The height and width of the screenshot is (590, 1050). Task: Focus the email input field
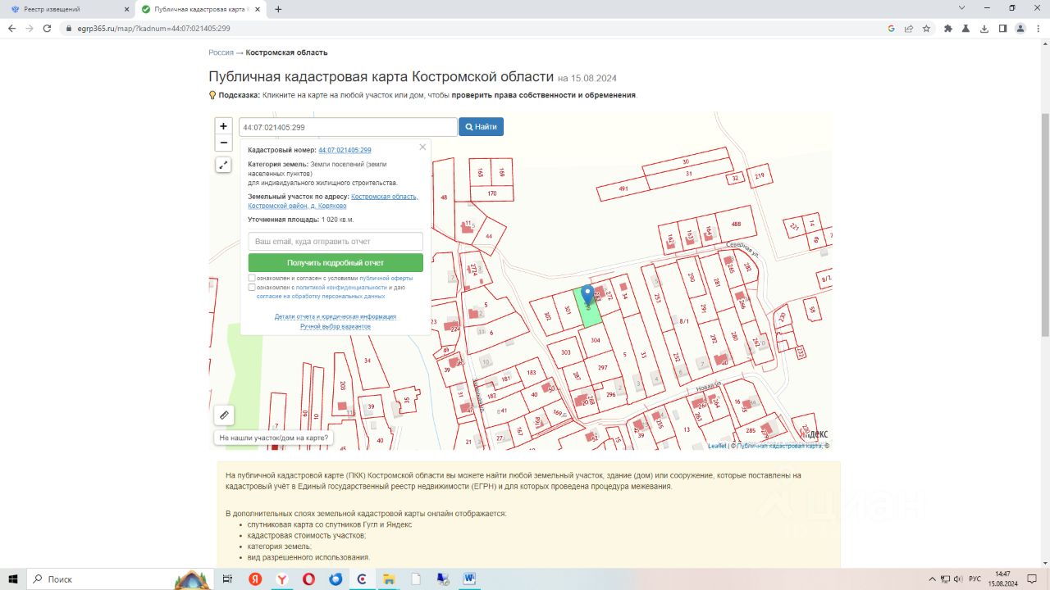336,242
